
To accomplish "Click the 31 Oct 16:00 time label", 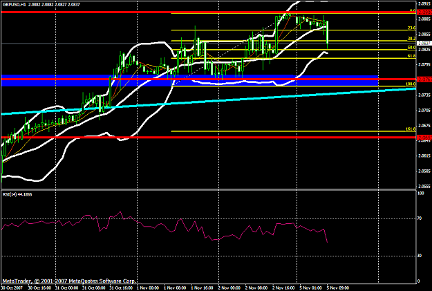I will coord(121,288).
